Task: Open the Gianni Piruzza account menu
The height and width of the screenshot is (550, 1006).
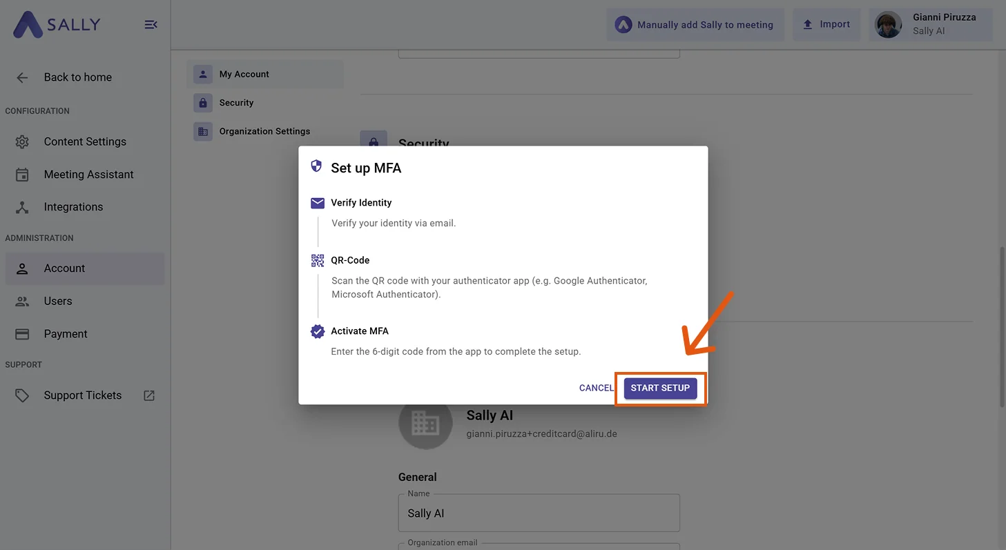Action: point(931,25)
